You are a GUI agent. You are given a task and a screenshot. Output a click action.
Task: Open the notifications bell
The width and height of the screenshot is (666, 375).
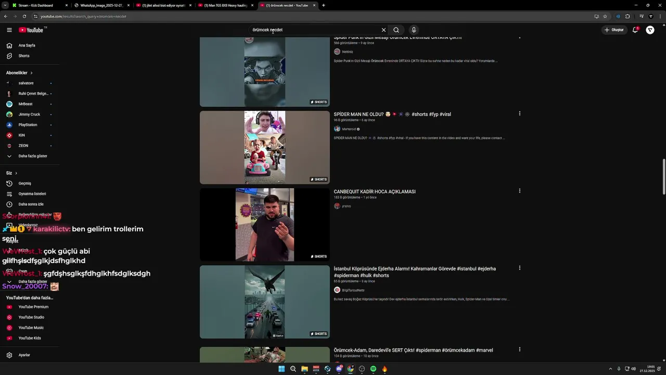point(635,30)
